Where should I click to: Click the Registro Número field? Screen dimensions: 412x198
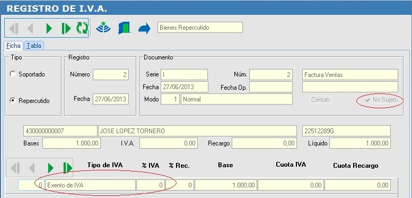pos(111,74)
